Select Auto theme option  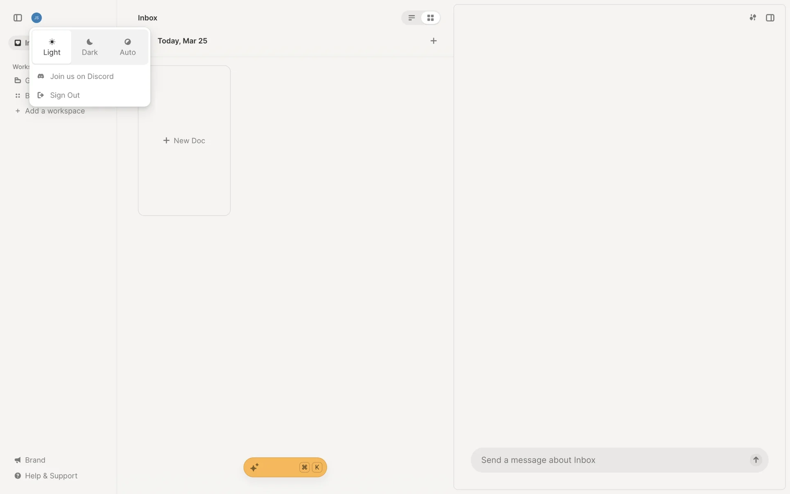click(x=128, y=47)
